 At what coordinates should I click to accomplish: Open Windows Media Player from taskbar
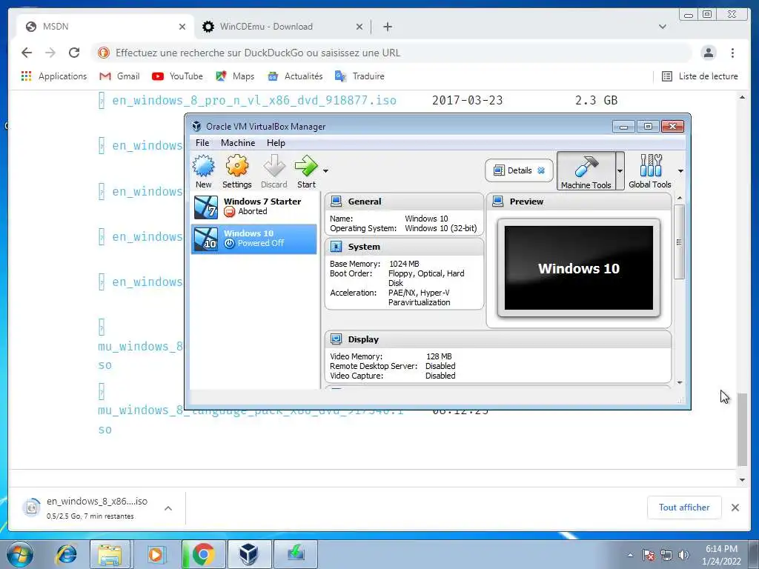[x=156, y=554]
